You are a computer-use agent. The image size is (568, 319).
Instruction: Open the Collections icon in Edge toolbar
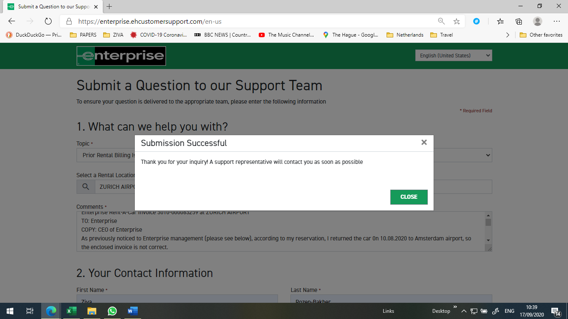tap(518, 21)
